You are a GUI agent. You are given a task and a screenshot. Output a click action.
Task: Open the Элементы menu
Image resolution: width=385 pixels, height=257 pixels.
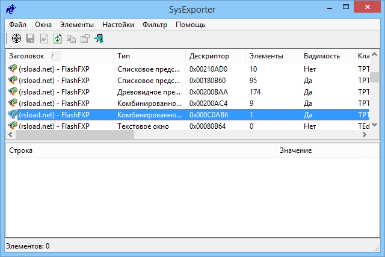[77, 25]
